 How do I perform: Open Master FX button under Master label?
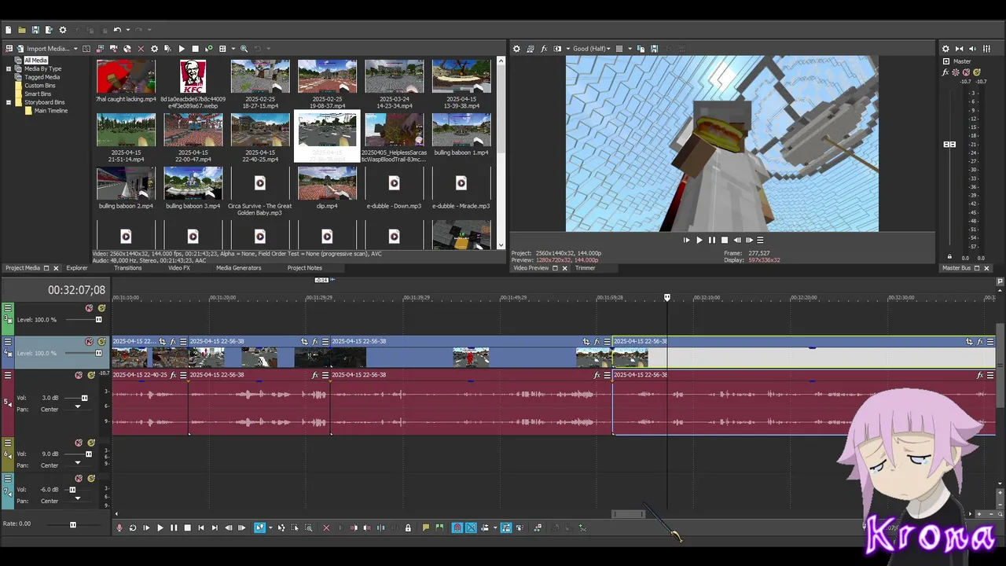[x=946, y=72]
